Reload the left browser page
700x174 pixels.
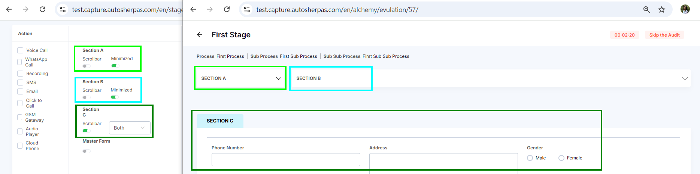pyautogui.click(x=43, y=9)
